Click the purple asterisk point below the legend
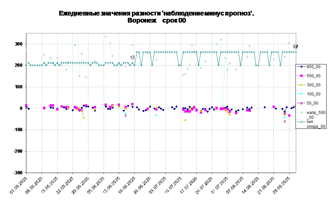 click(285, 121)
